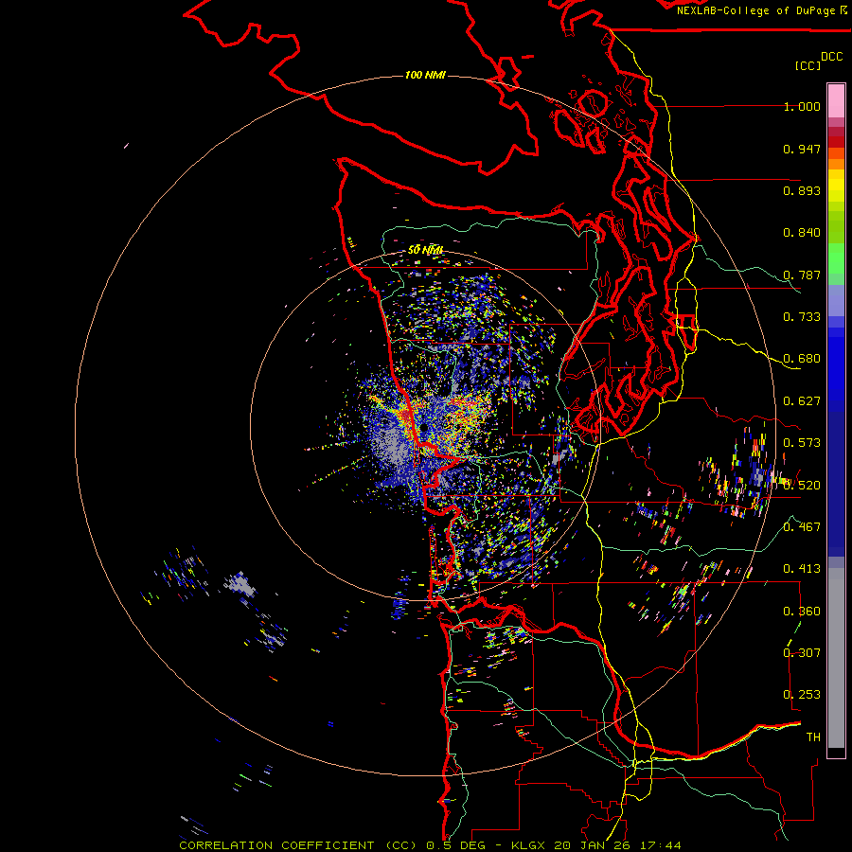Select the 0.627 scale value

coord(802,401)
